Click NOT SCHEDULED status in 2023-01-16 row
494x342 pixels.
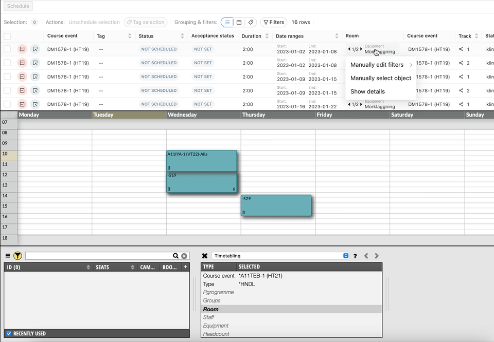coord(159,104)
